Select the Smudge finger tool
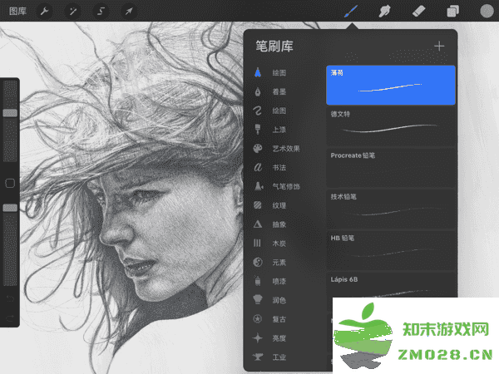Screen dimensions: 499x374 [x=385, y=12]
